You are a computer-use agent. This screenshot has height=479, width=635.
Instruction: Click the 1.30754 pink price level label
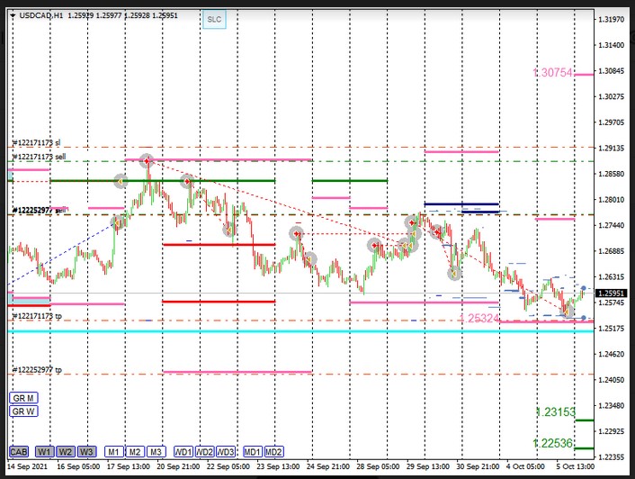click(x=551, y=73)
